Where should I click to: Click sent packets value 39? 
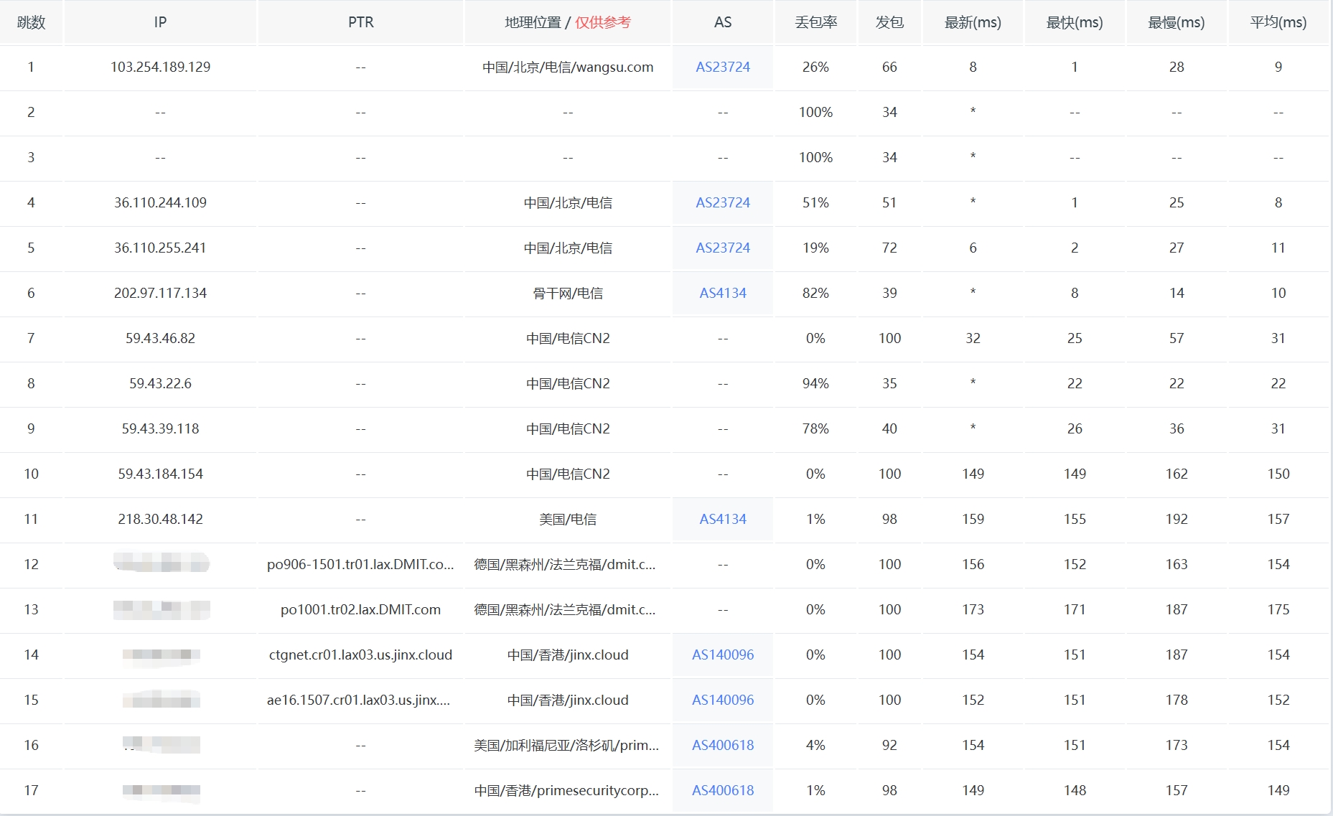tap(889, 293)
